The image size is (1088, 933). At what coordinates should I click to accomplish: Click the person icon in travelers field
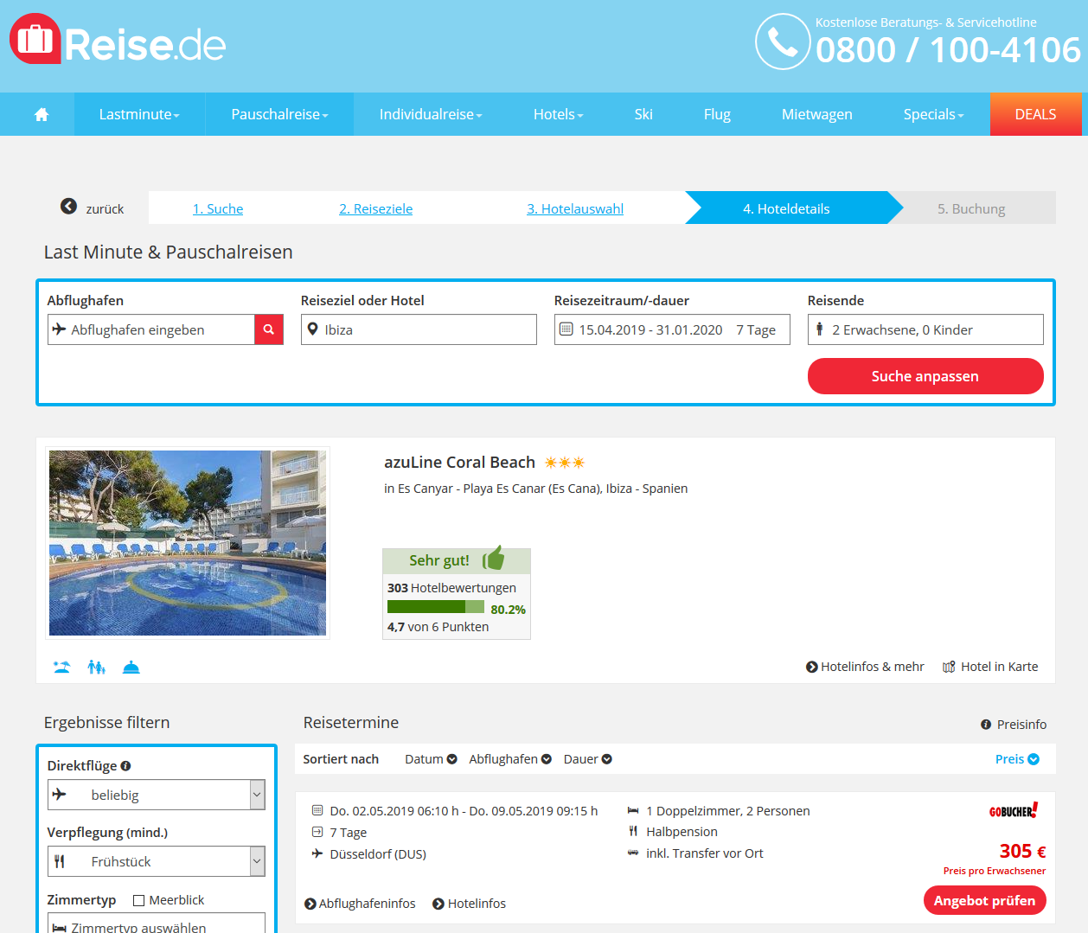pyautogui.click(x=819, y=329)
